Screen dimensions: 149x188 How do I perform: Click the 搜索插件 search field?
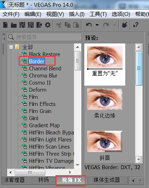[44, 37]
